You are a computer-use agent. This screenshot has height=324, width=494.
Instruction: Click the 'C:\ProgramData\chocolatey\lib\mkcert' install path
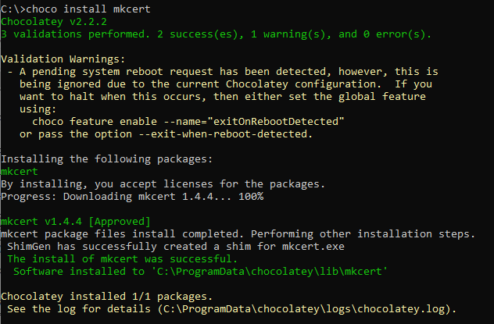270,272
